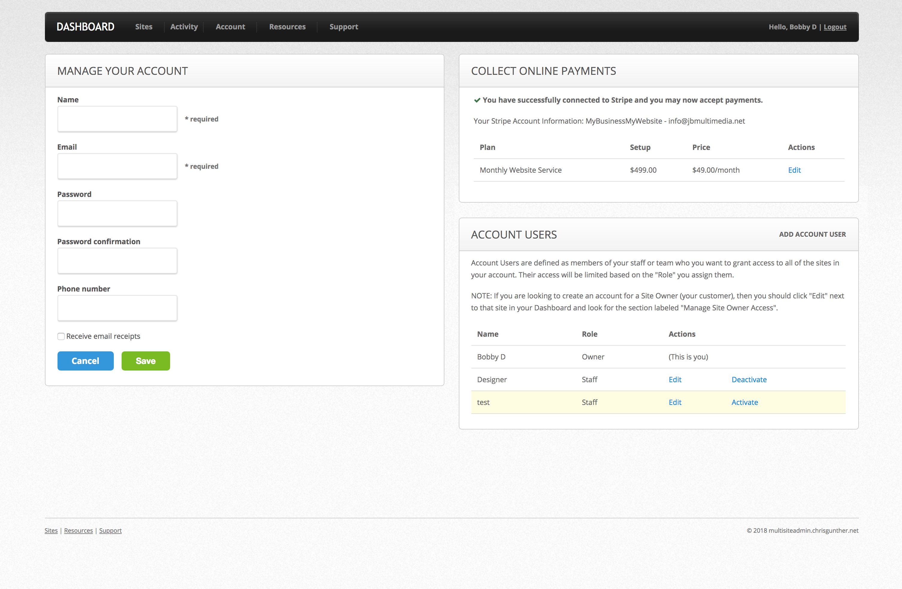Click the green Stripe success checkmark
The height and width of the screenshot is (589, 902).
click(x=477, y=100)
